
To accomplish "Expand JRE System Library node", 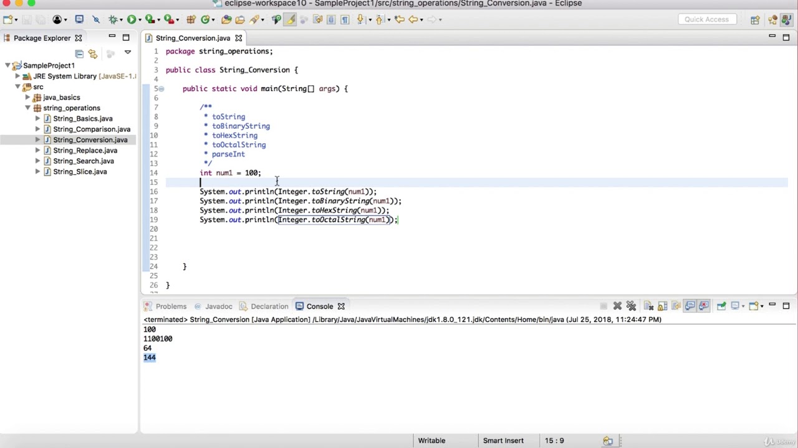I will coord(17,76).
